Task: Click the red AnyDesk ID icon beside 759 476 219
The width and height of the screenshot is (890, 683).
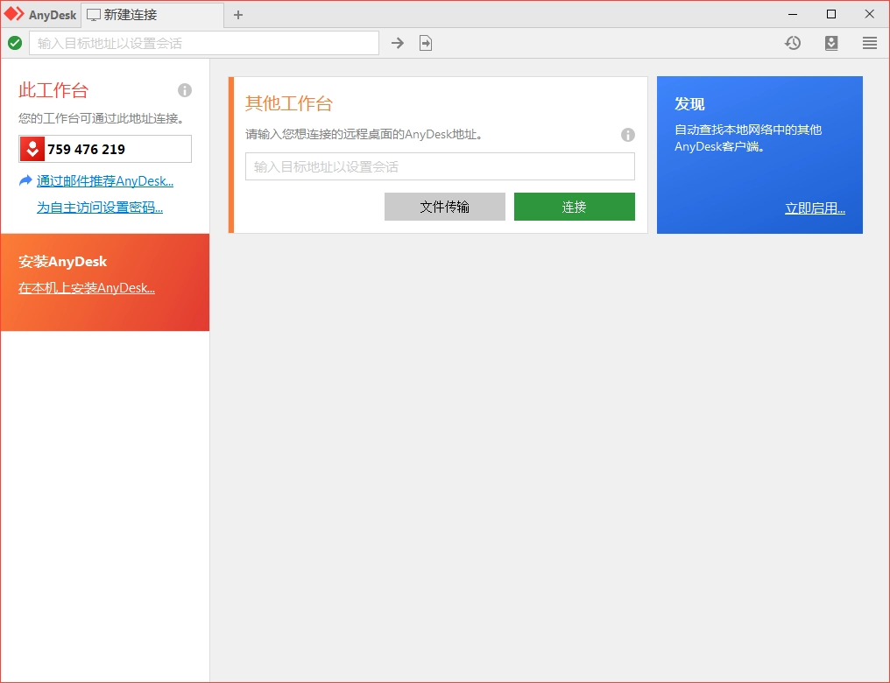Action: pyautogui.click(x=32, y=149)
